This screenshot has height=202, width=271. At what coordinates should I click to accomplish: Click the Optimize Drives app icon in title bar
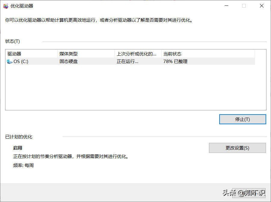click(6, 6)
